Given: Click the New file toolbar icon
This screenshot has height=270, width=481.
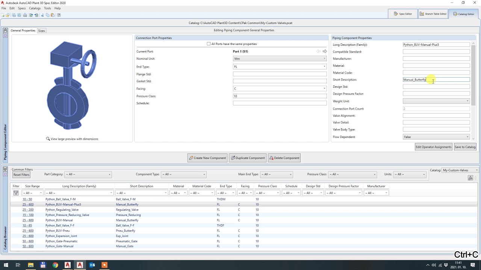Looking at the screenshot, I should click(x=3, y=15).
